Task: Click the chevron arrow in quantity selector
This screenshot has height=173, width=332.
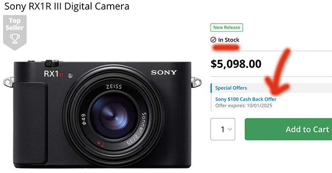Action: tap(230, 129)
